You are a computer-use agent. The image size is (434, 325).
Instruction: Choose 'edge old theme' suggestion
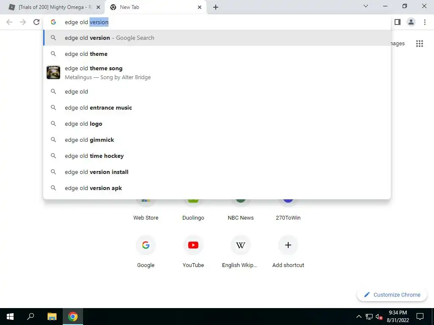[217, 54]
